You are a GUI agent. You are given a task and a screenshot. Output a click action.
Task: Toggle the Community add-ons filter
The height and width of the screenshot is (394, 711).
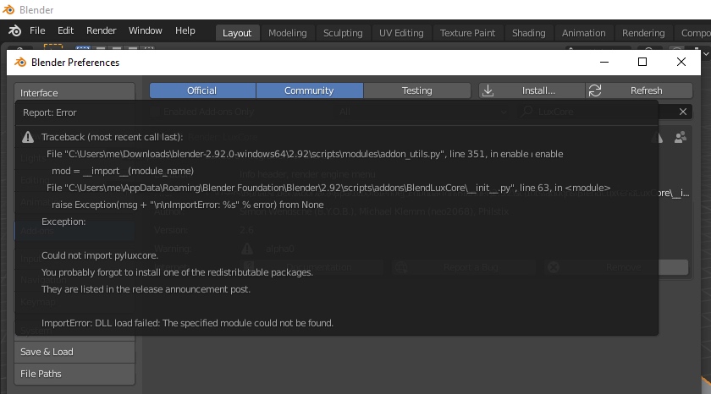click(309, 90)
